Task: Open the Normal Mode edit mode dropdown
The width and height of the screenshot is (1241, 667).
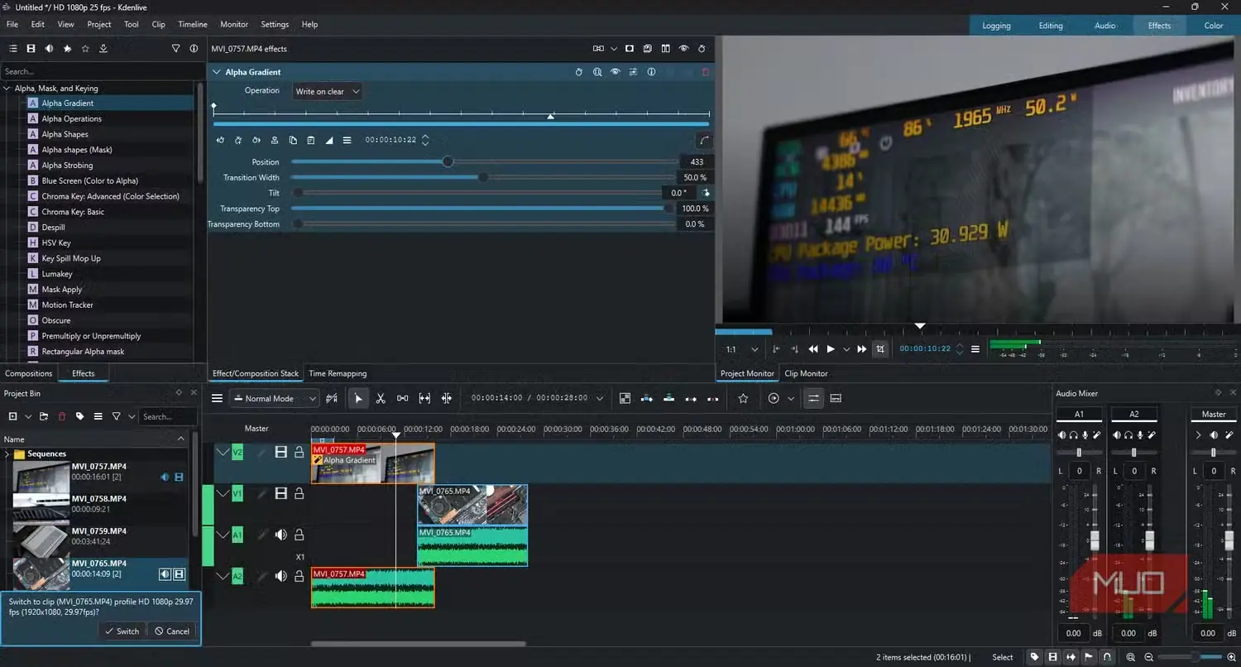Action: click(274, 398)
